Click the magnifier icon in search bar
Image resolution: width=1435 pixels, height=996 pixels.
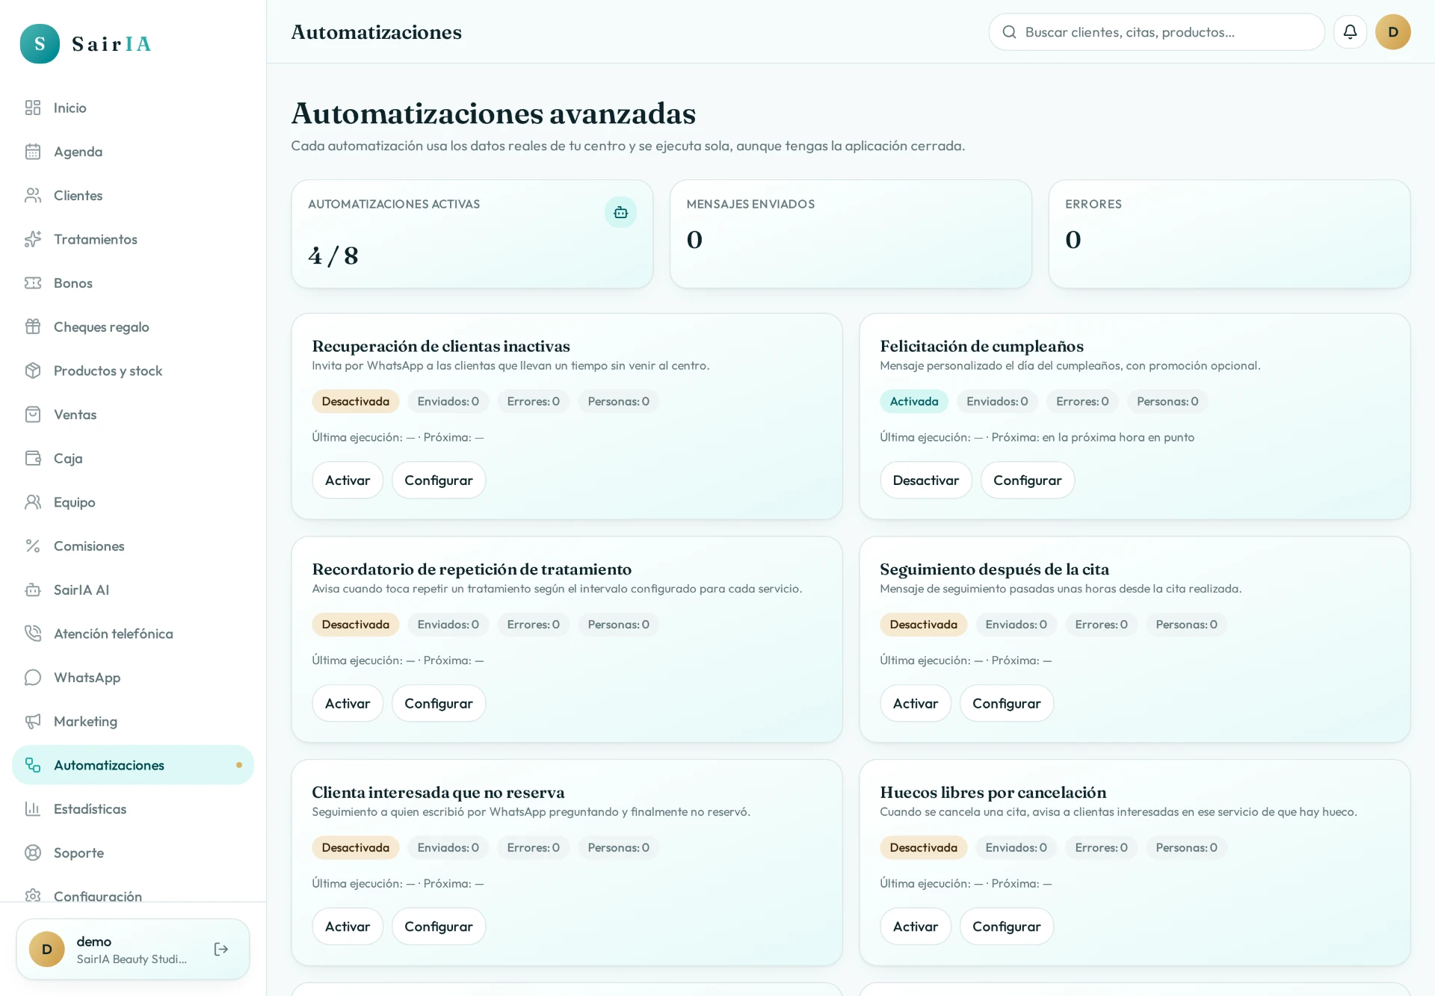(1009, 32)
